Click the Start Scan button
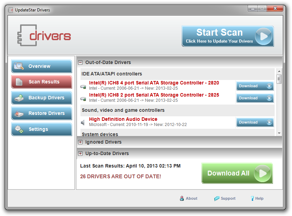292x216 pixels. point(227,36)
